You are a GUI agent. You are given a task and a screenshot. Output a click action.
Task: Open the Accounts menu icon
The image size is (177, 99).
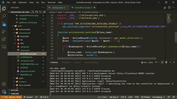(x=4, y=84)
